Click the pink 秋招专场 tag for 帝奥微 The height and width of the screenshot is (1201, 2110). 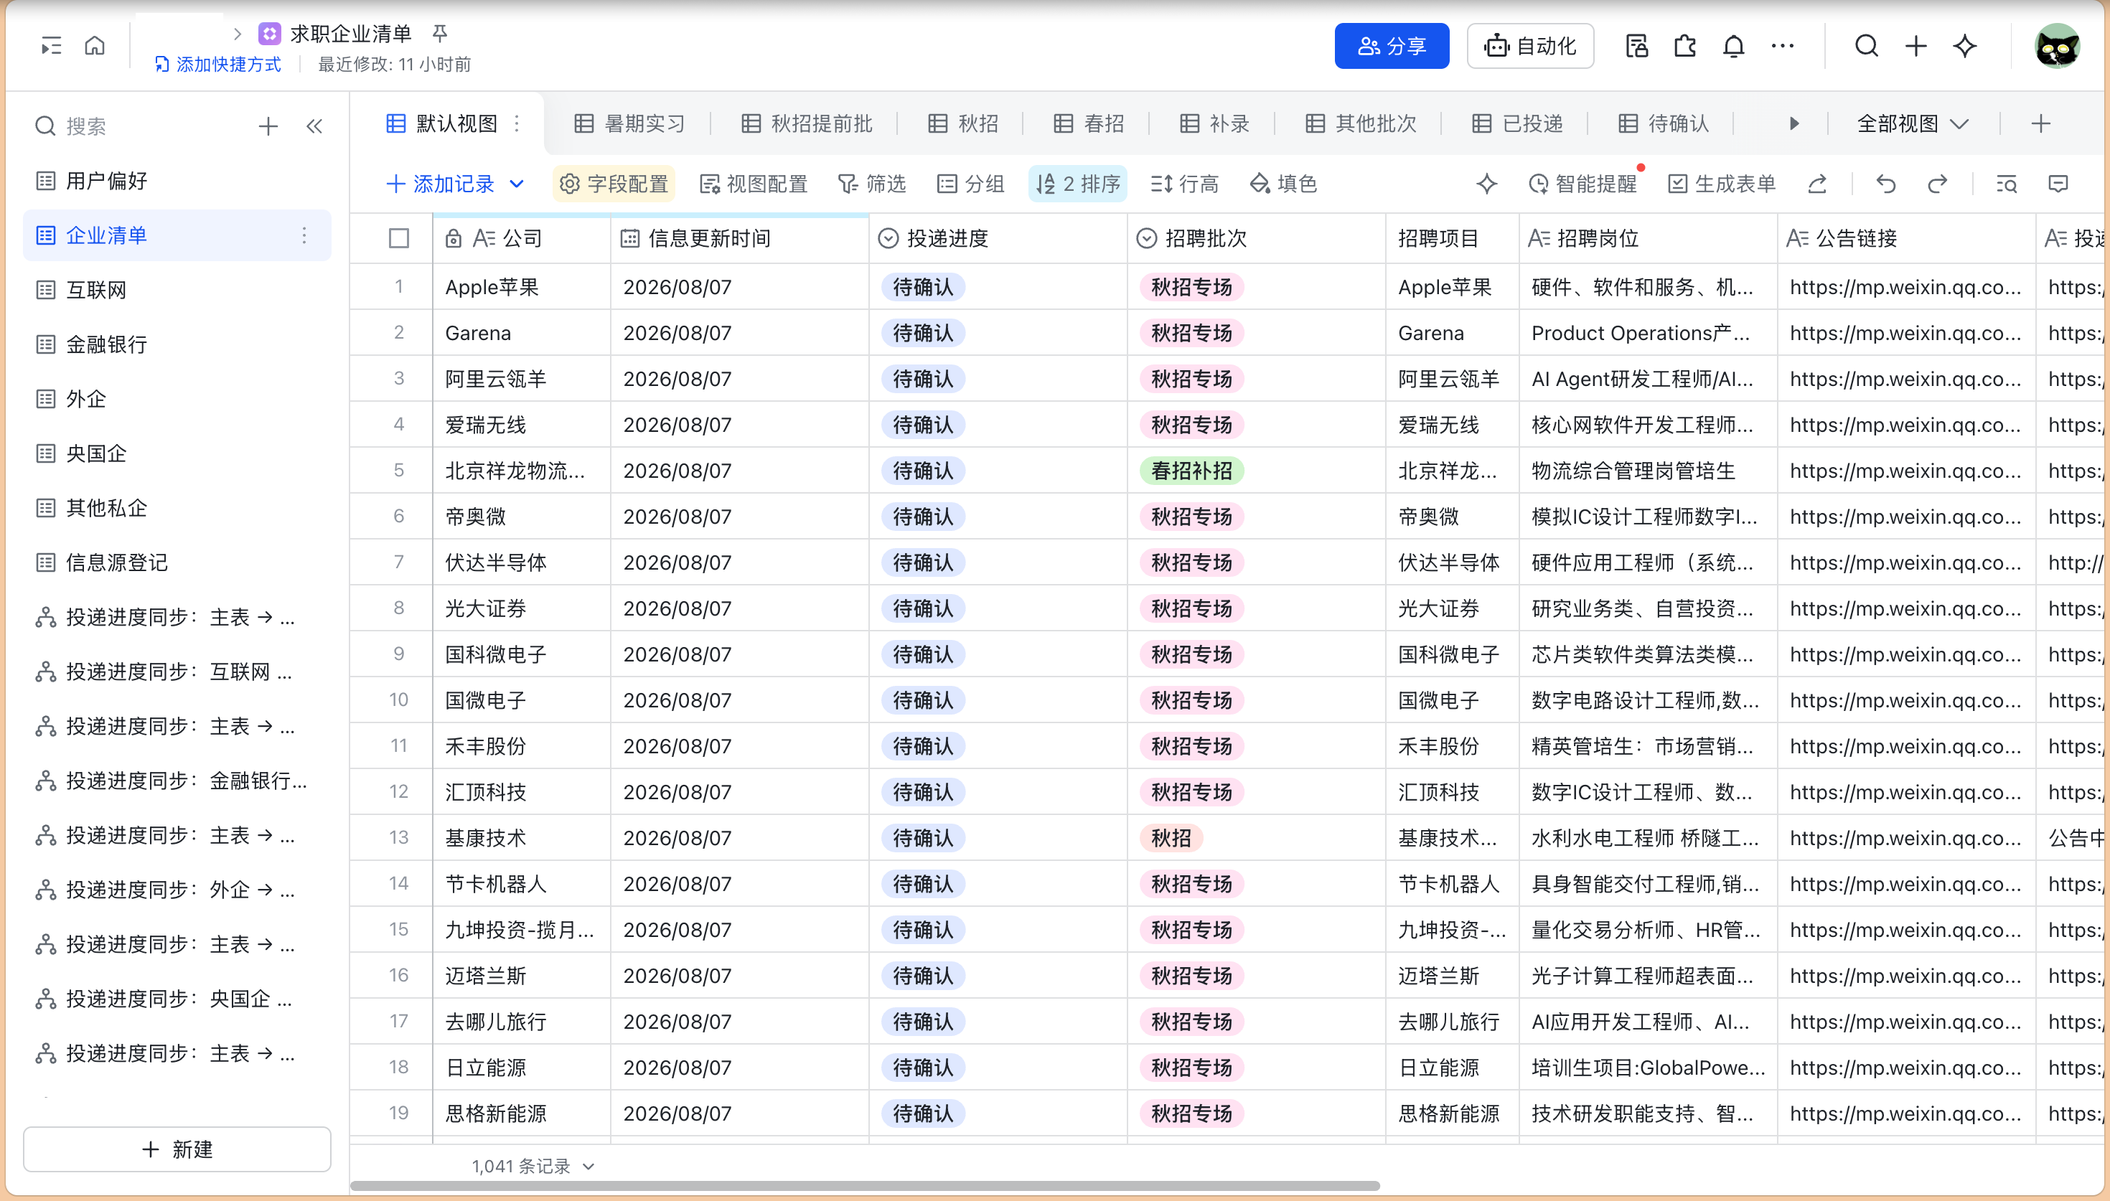point(1192,517)
